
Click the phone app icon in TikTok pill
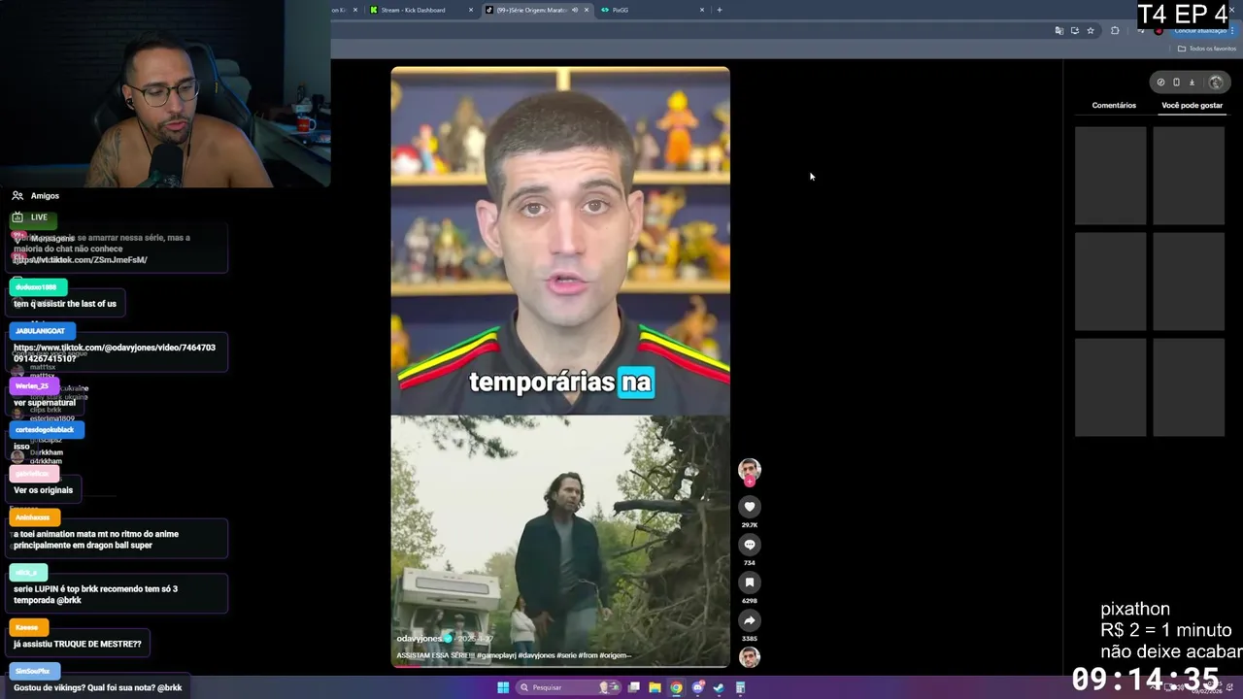(x=1176, y=83)
